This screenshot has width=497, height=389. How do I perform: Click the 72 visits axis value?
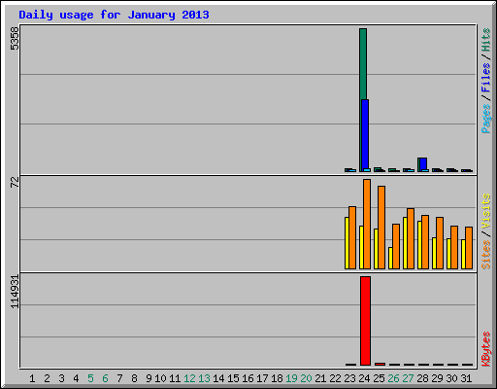pyautogui.click(x=15, y=182)
